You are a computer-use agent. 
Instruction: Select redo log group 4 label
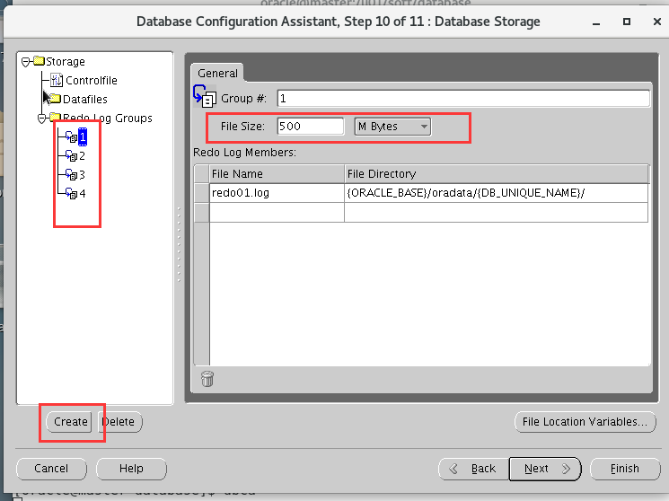(83, 193)
